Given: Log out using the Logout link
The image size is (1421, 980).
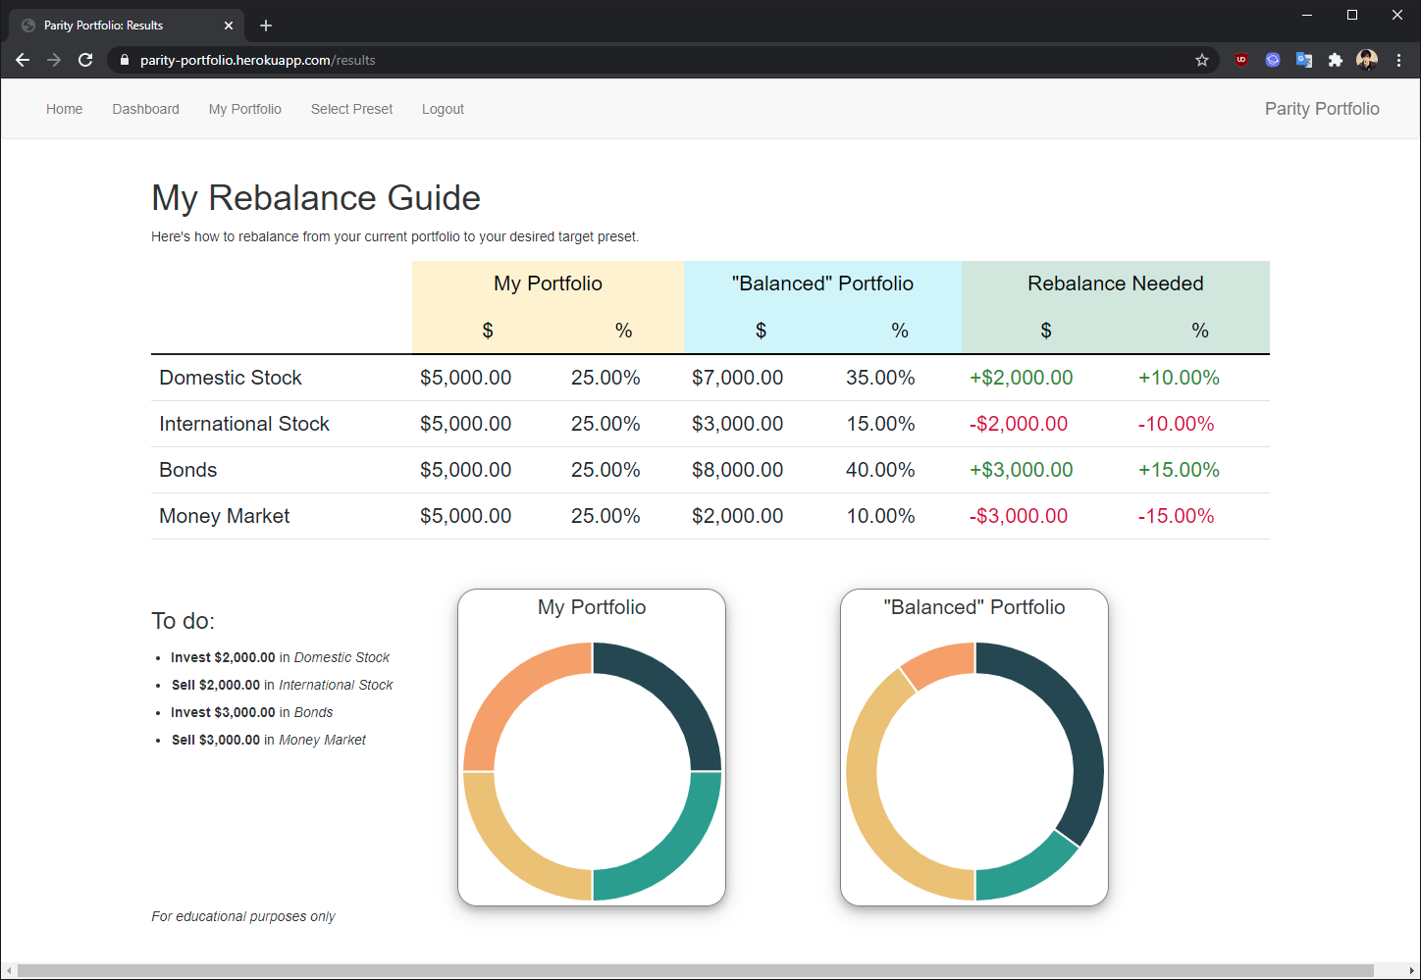Looking at the screenshot, I should [x=443, y=109].
